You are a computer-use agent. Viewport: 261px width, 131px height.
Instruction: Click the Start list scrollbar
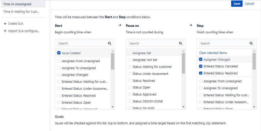click(113, 61)
